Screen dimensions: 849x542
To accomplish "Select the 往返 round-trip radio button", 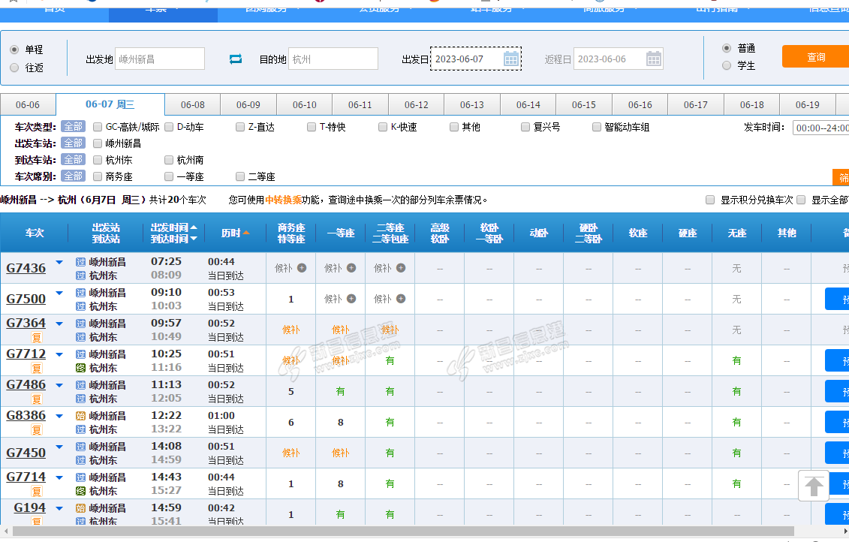I will (x=14, y=68).
